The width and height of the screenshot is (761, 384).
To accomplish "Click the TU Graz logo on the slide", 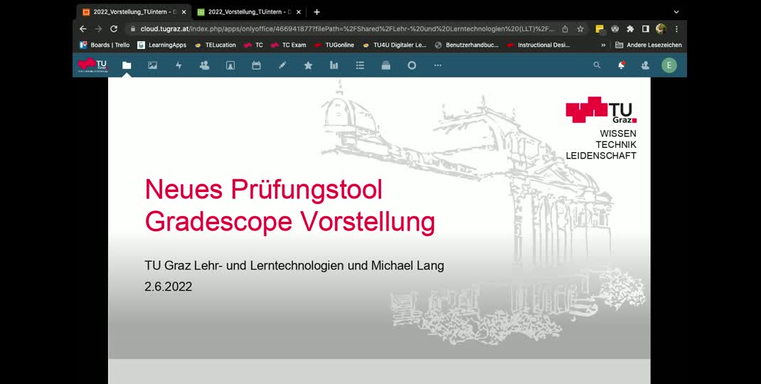I will click(x=601, y=110).
